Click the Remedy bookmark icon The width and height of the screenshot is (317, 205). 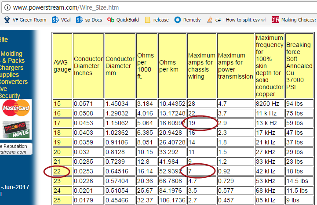click(x=178, y=20)
